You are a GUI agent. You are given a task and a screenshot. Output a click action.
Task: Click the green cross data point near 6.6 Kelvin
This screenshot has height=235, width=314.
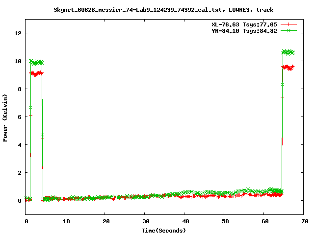(30, 108)
